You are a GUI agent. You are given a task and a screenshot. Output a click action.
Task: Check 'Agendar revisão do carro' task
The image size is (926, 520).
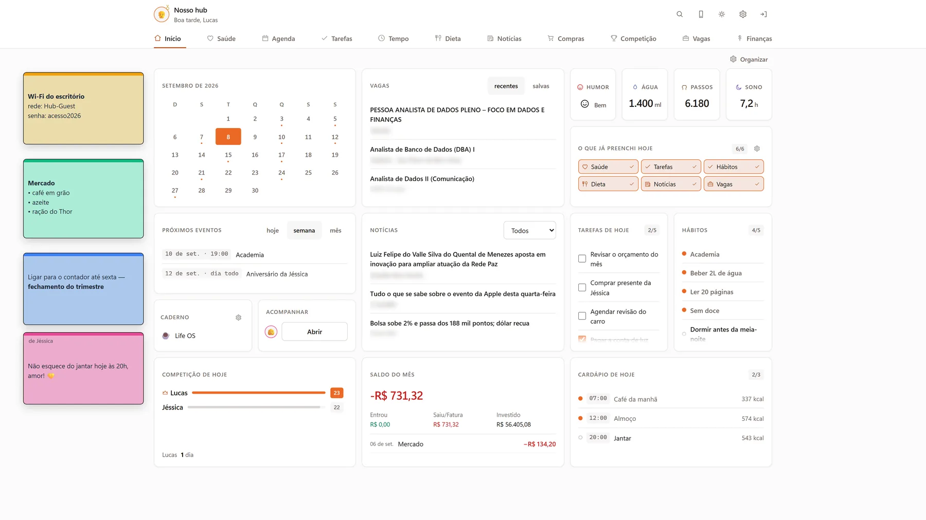(x=582, y=316)
